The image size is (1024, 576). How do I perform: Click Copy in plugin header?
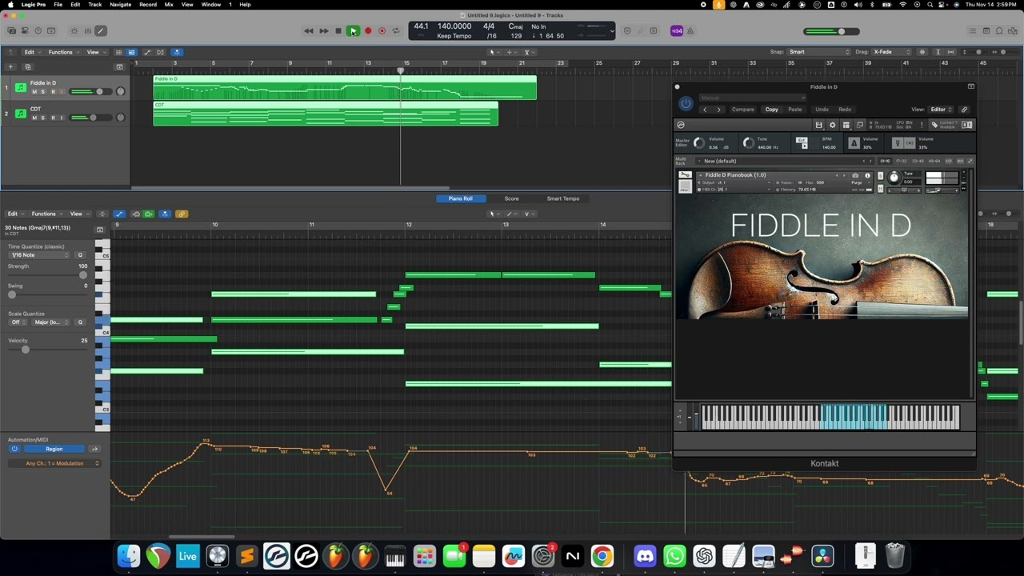771,110
